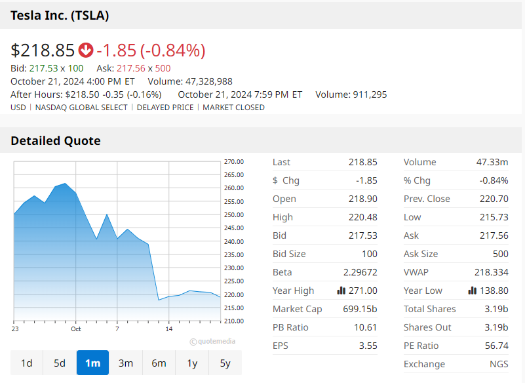Click the VWAP value 218.334
The height and width of the screenshot is (383, 525).
pos(491,272)
